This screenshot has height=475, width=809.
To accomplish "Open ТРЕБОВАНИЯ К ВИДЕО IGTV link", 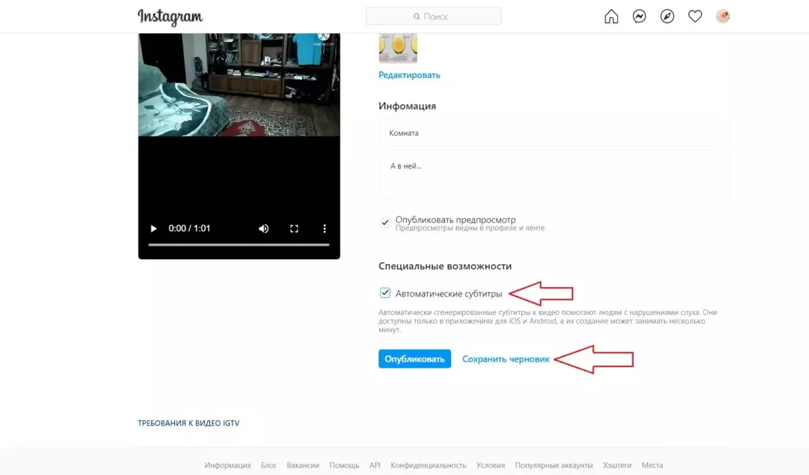I will coord(188,423).
